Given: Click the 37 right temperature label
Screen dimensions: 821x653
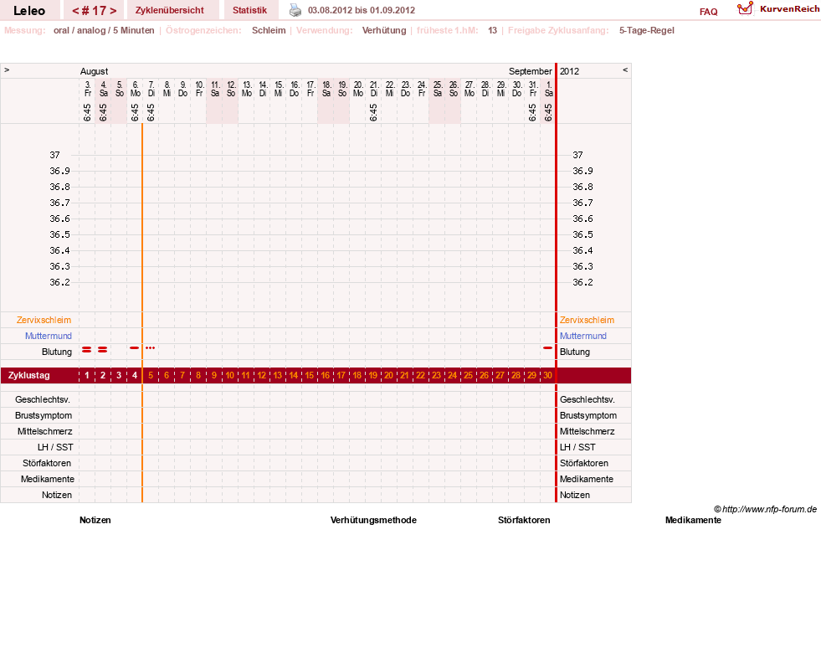Looking at the screenshot, I should click(x=577, y=155).
